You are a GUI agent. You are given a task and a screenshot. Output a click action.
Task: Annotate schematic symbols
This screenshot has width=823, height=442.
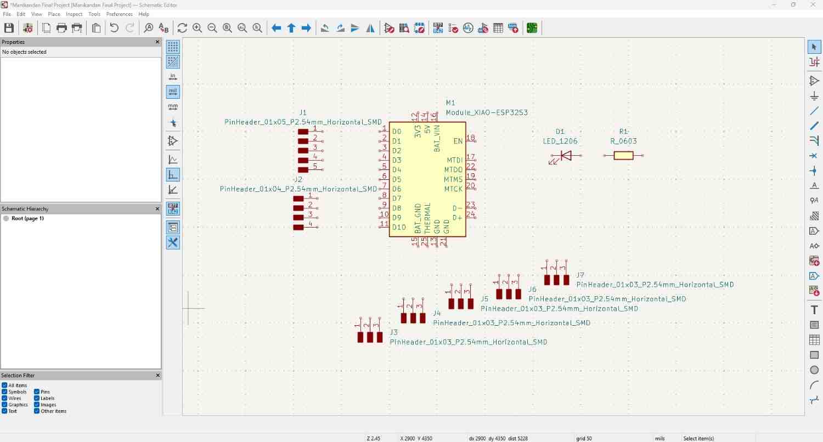coord(438,28)
